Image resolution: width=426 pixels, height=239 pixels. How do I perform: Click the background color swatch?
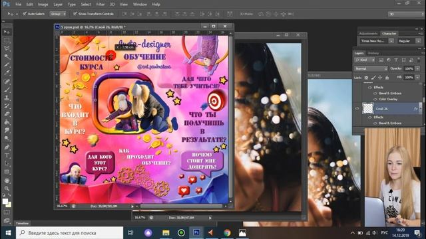click(x=9, y=204)
